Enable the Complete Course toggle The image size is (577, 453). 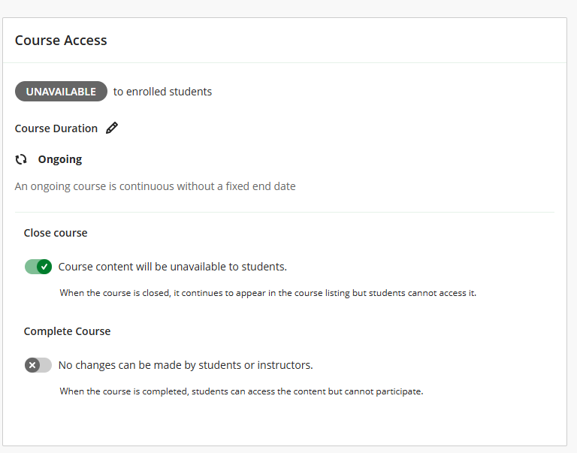click(38, 365)
